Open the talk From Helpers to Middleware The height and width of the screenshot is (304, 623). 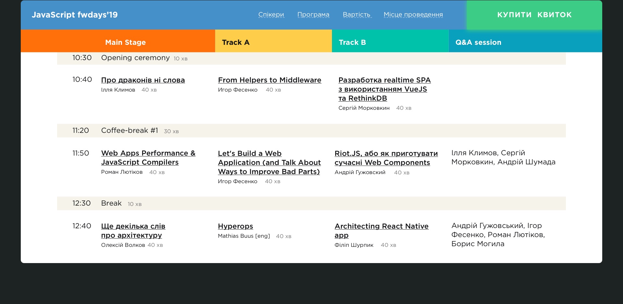(270, 80)
